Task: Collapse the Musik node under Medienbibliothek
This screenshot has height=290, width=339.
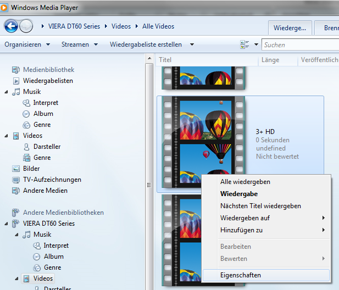Action: coord(6,92)
